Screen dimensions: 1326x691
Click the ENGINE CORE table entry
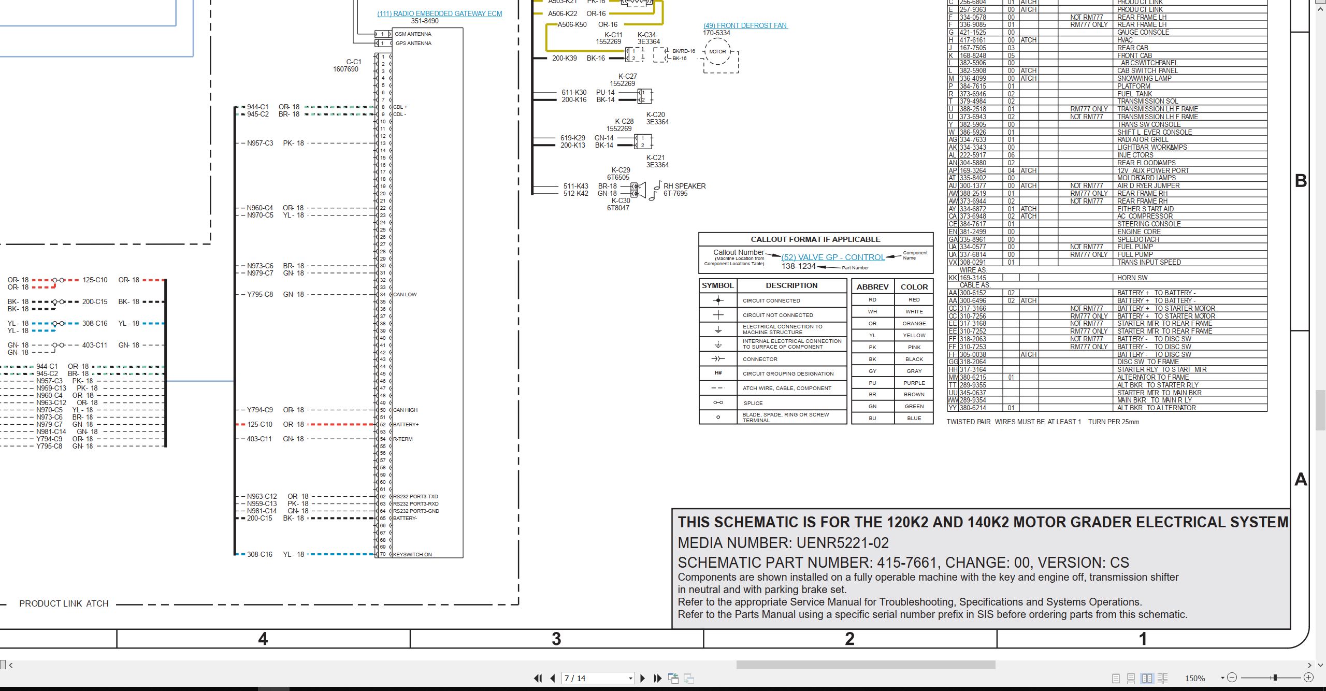pos(1138,232)
